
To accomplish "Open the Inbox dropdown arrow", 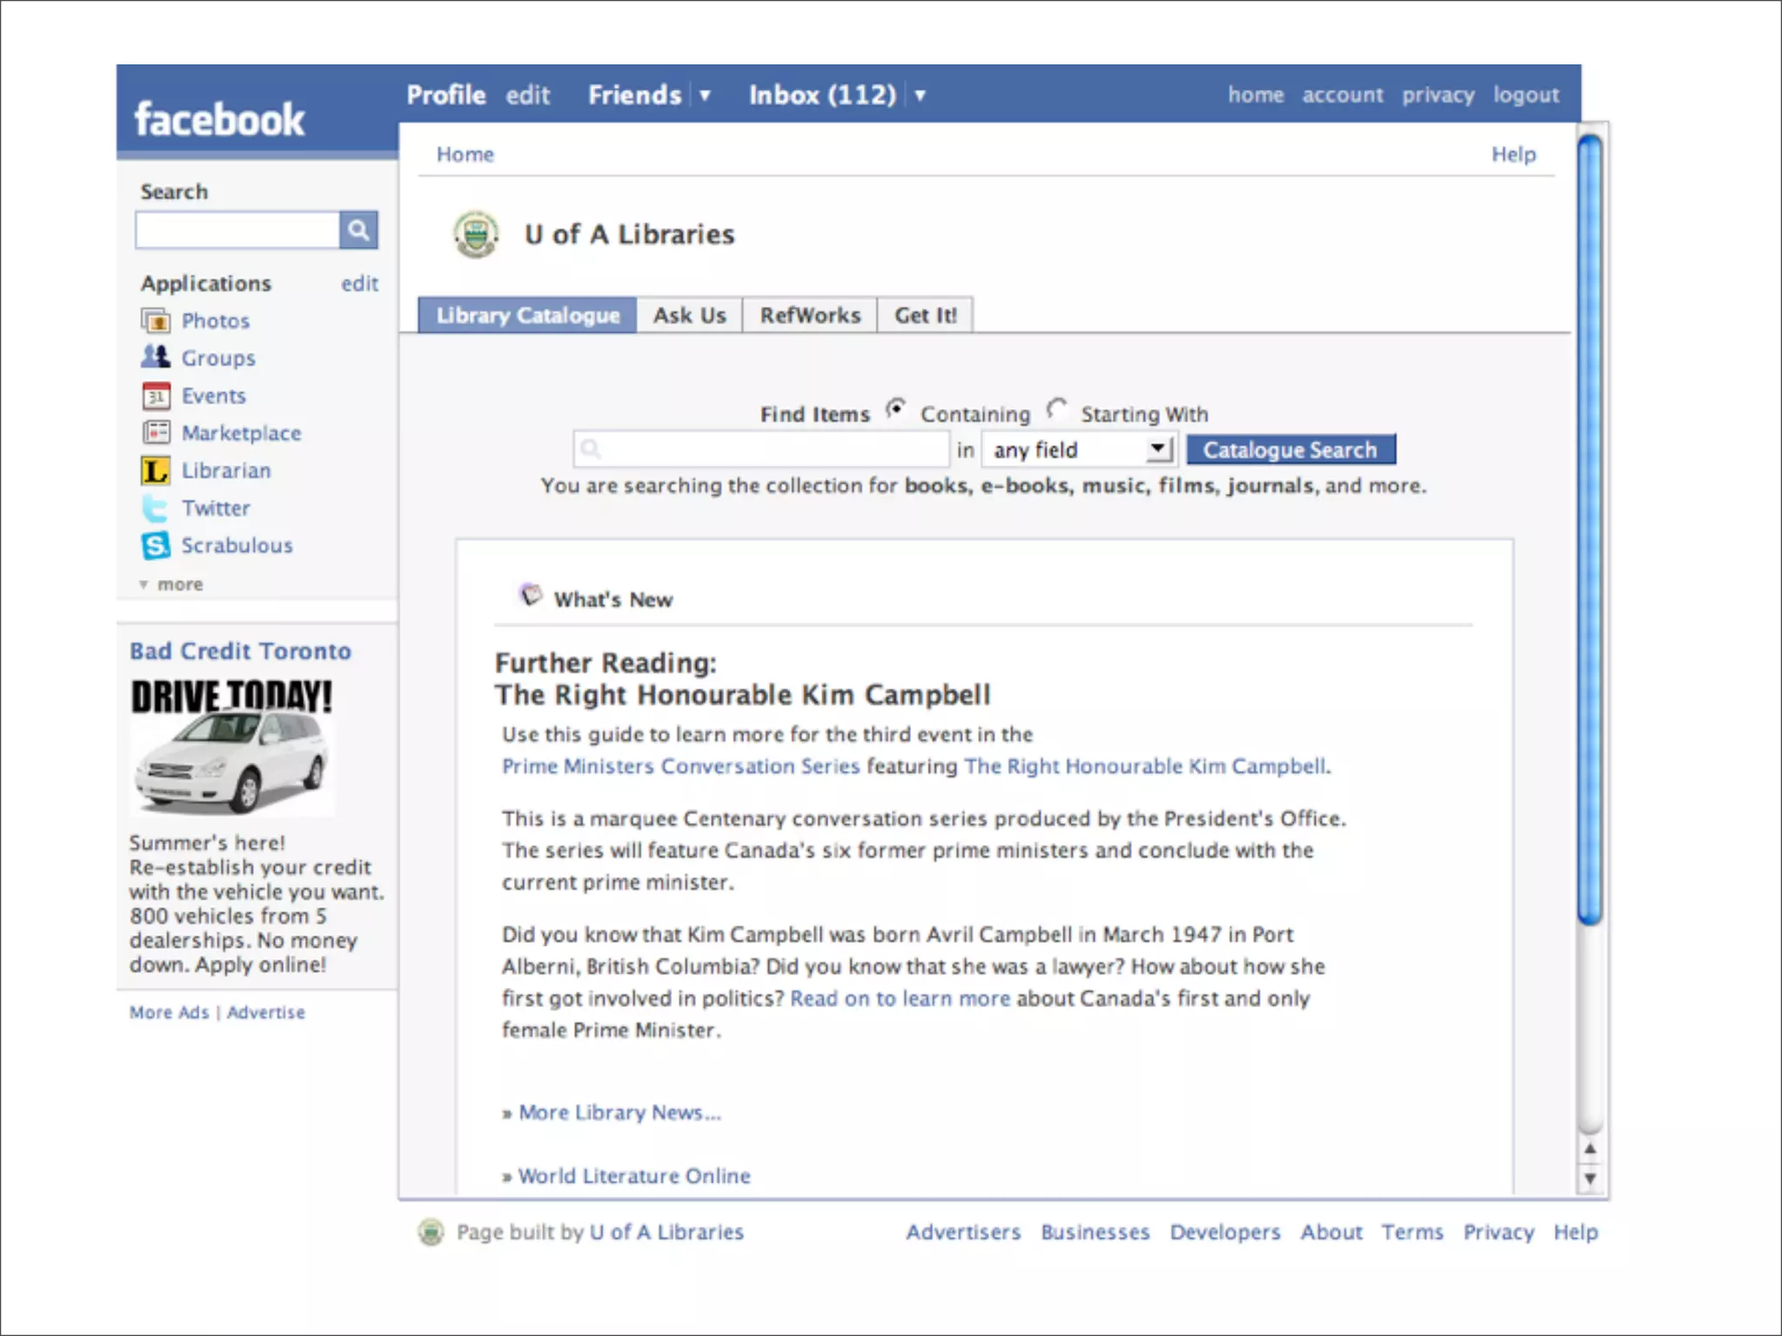I will pyautogui.click(x=920, y=95).
